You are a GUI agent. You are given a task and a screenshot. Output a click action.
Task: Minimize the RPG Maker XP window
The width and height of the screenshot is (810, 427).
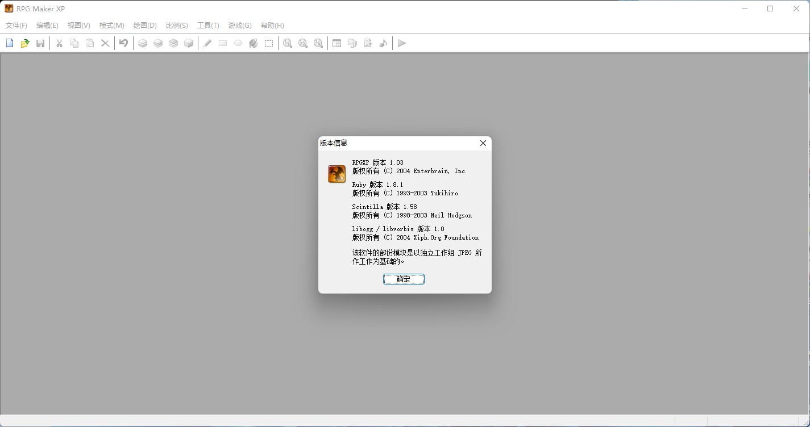(744, 9)
